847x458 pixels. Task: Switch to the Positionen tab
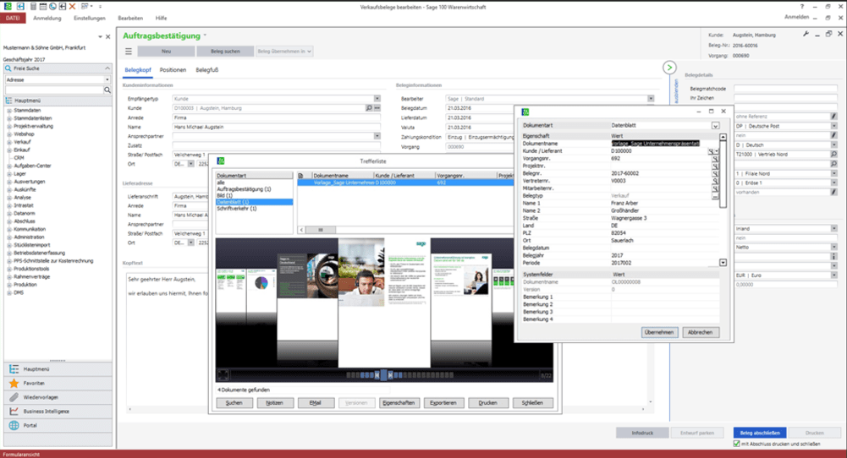tap(173, 70)
